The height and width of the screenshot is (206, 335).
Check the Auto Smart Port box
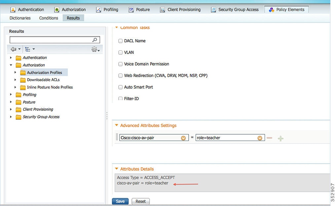click(x=121, y=87)
